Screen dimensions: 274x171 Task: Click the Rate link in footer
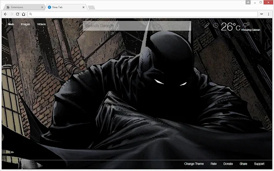coord(214,164)
